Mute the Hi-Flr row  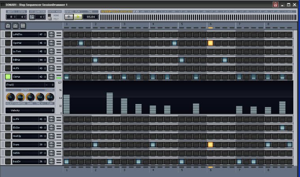point(51,67)
